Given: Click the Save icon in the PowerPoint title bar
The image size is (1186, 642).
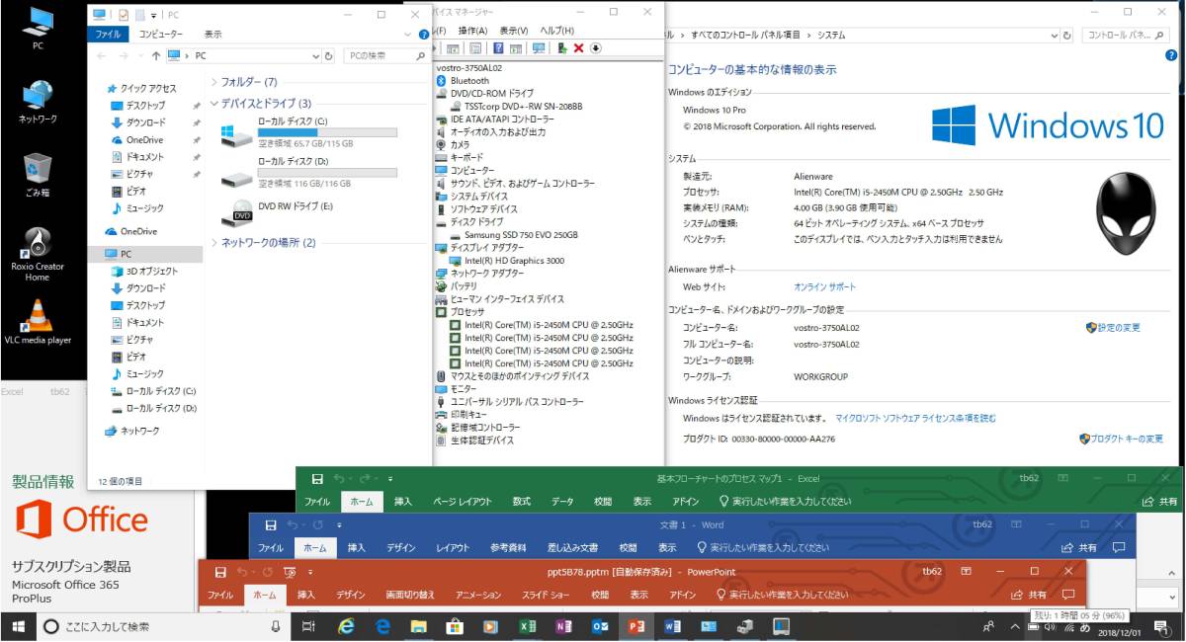Looking at the screenshot, I should 221,571.
